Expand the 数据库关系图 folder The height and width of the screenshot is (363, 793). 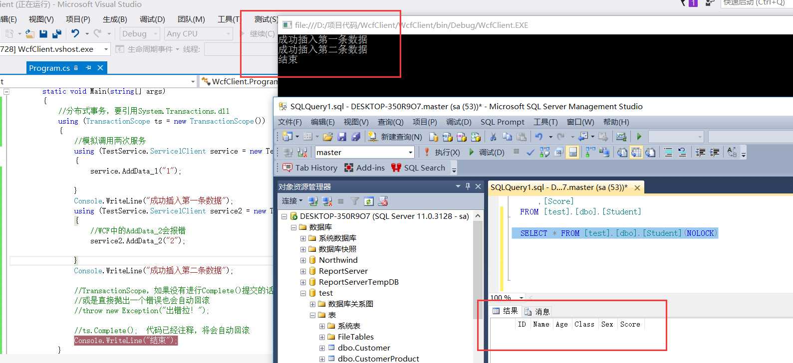[312, 304]
